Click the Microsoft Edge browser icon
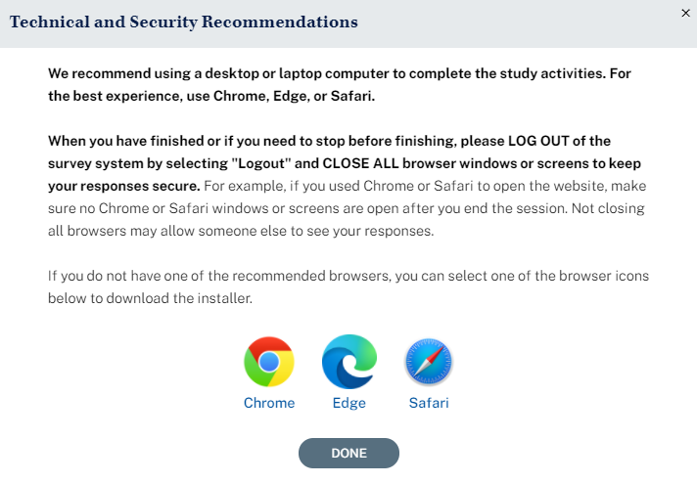This screenshot has height=483, width=697. (349, 363)
